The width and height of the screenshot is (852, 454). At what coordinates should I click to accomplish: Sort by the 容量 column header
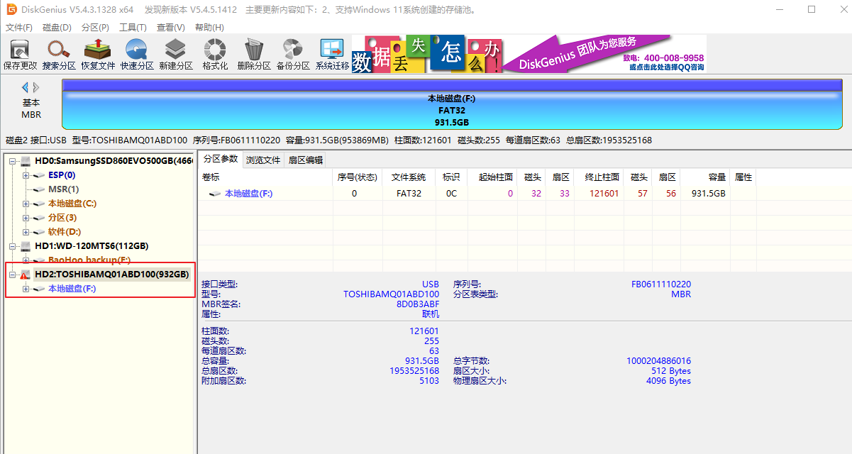click(x=705, y=177)
